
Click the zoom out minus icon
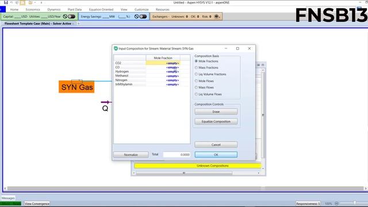[x=336, y=204]
